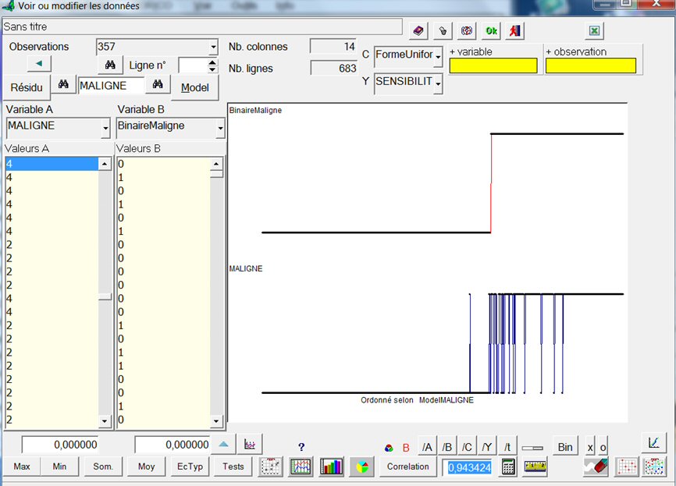The width and height of the screenshot is (676, 486).
Task: Toggle the o marker button
Action: (603, 447)
